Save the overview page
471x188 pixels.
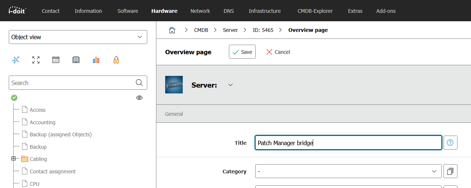coord(242,52)
